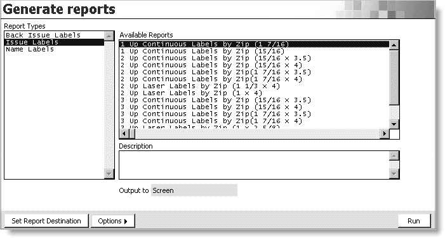
Task: Click Description box scroll up arrow
Action: 394,156
